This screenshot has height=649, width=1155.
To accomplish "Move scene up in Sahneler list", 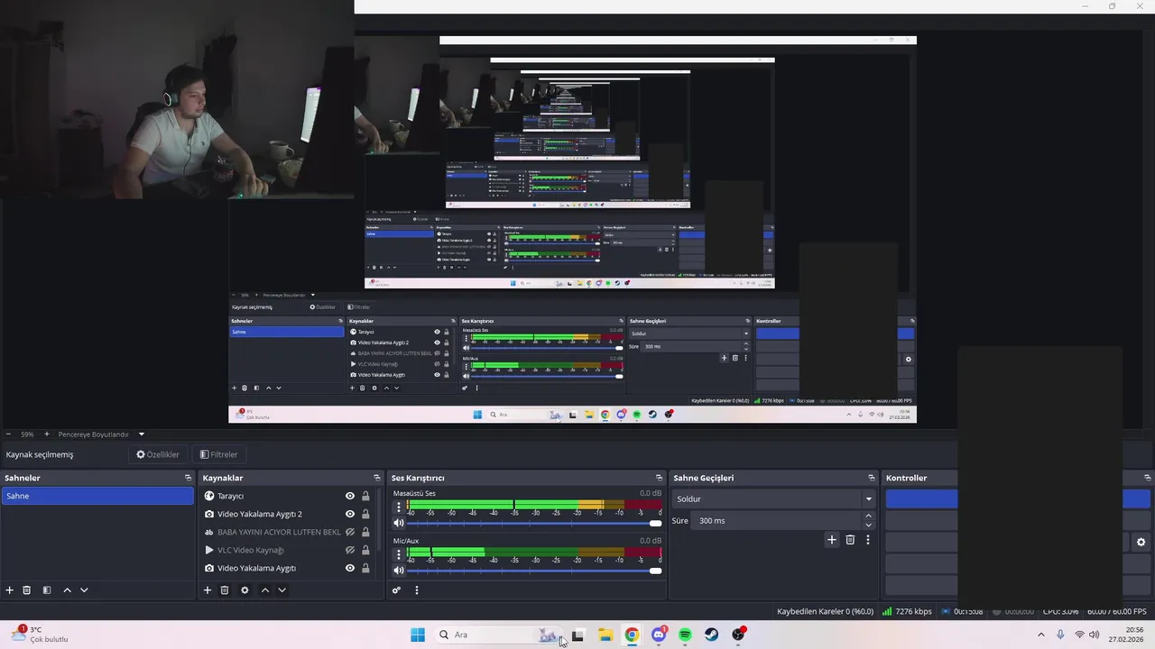I will click(x=67, y=590).
